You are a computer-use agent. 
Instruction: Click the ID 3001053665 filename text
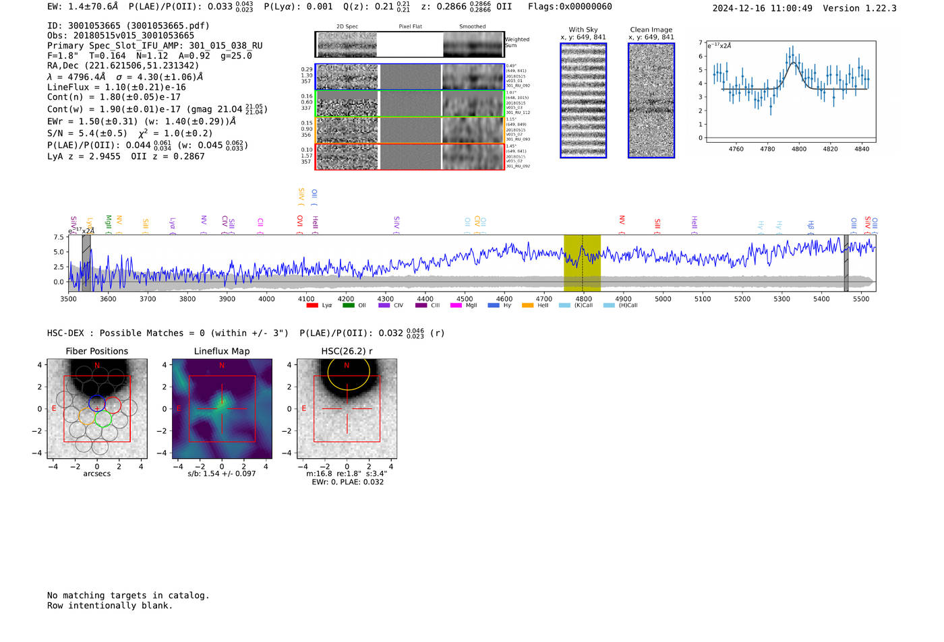pyautogui.click(x=128, y=26)
